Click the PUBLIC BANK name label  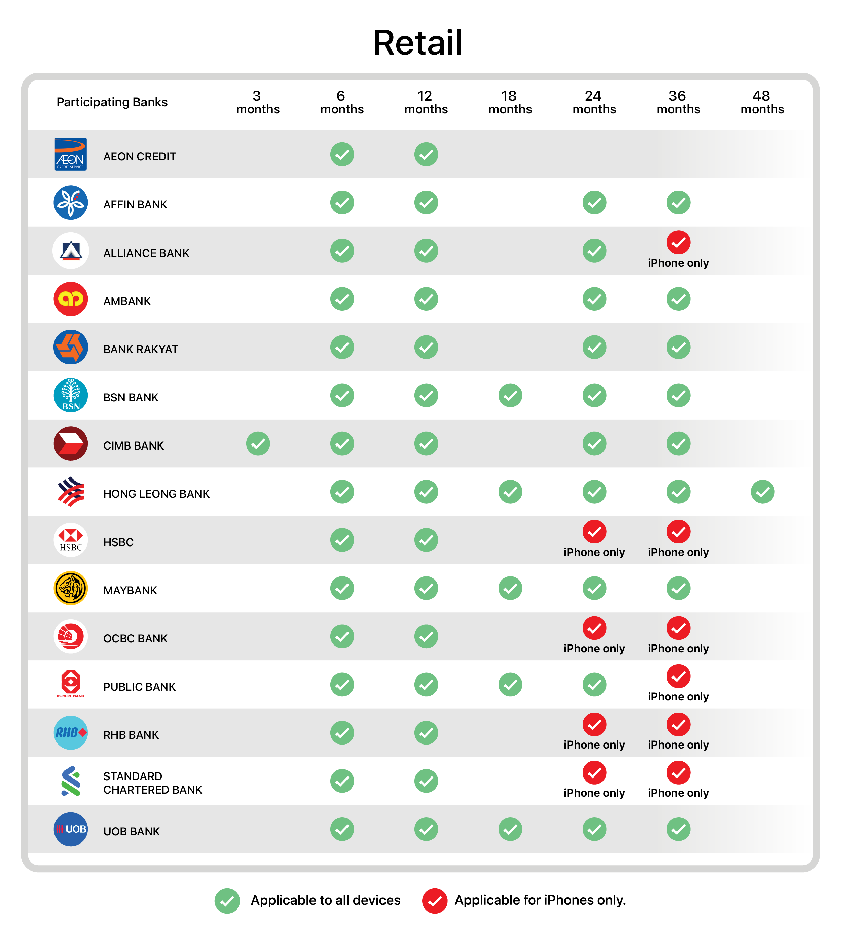point(140,687)
